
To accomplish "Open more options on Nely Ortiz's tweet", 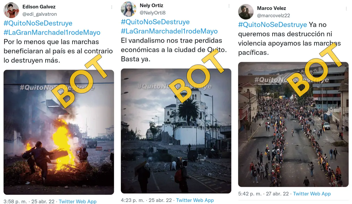I will [x=229, y=6].
